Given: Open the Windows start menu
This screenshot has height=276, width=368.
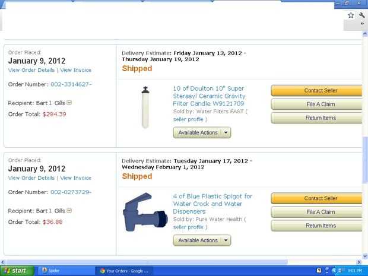Looking at the screenshot, I should coord(17,271).
